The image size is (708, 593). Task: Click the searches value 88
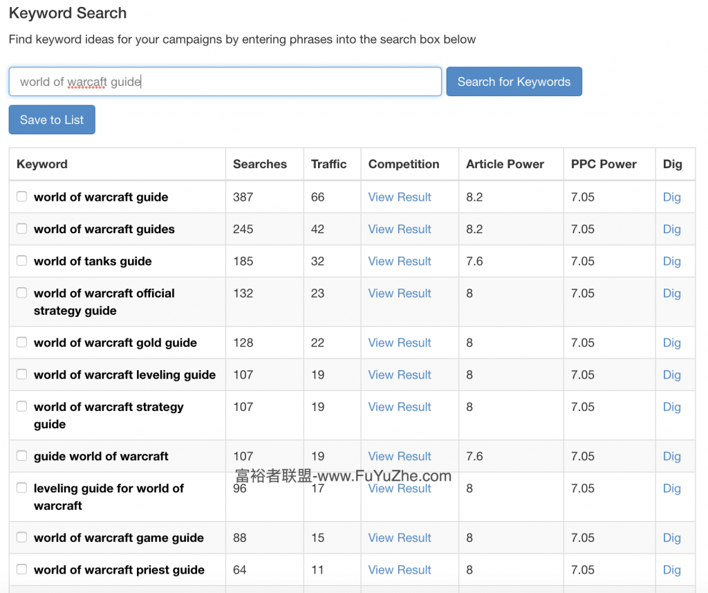pos(240,538)
